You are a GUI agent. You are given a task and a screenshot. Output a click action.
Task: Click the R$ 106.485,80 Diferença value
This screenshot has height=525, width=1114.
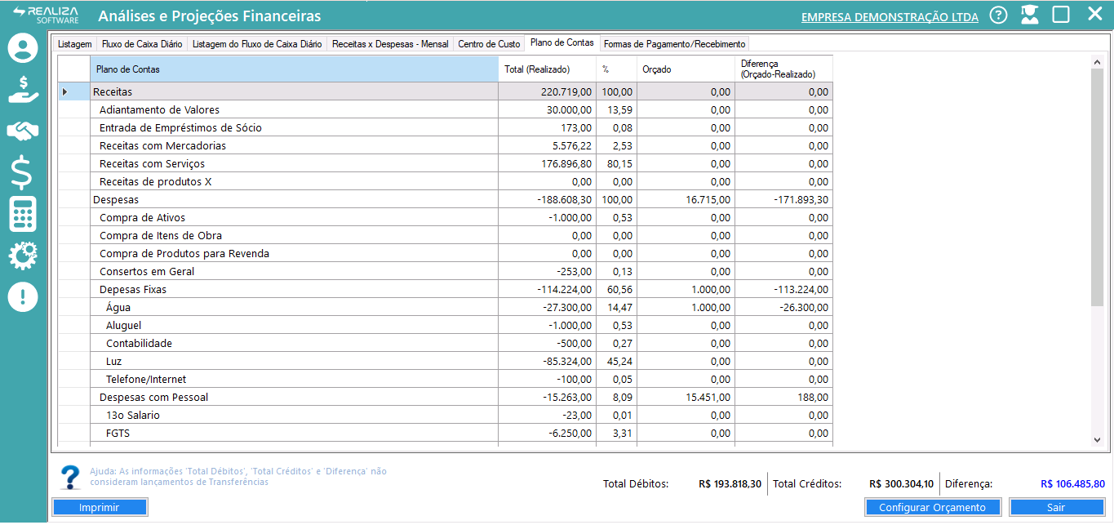click(1072, 484)
